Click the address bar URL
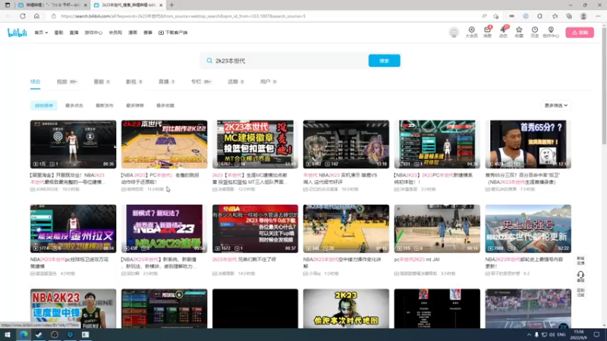The width and height of the screenshot is (607, 341). (183, 16)
